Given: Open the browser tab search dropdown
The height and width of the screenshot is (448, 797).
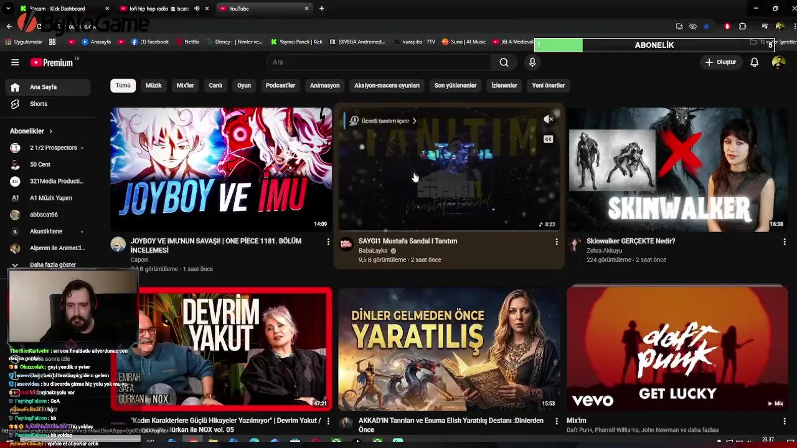Looking at the screenshot, I should point(7,9).
